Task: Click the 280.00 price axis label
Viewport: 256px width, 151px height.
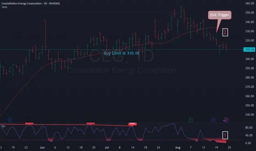Action: click(249, 77)
